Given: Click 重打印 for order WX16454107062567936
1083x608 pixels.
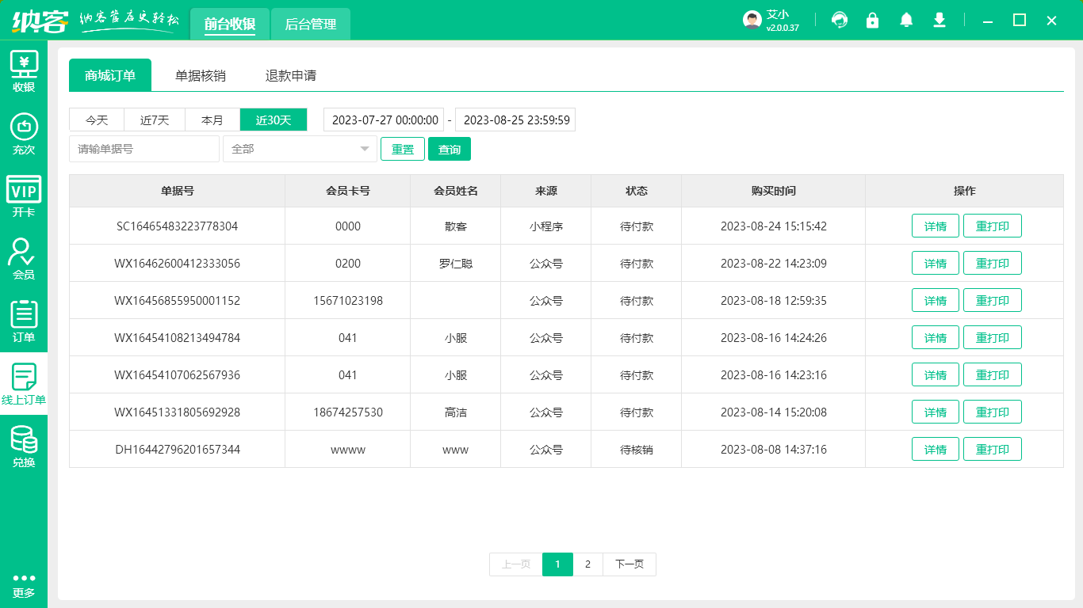Looking at the screenshot, I should (x=993, y=374).
